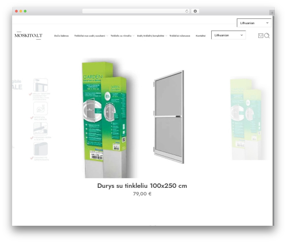Close the window with red button
287x243 pixels.
coord(17,11)
